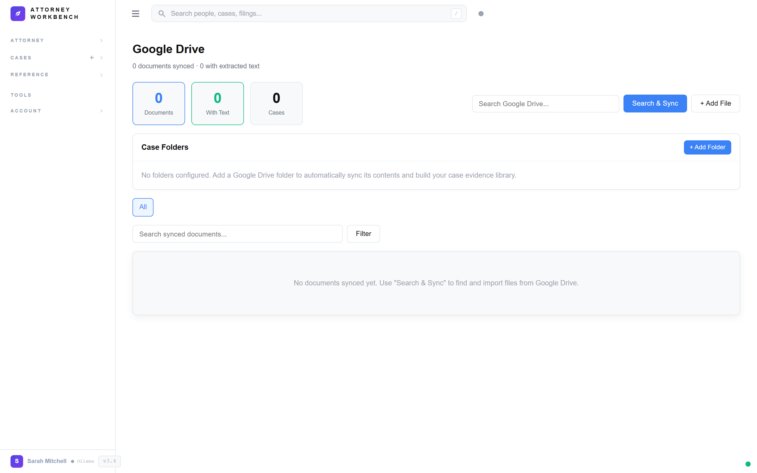
Task: Select the Documents stat card filter
Action: click(x=158, y=103)
